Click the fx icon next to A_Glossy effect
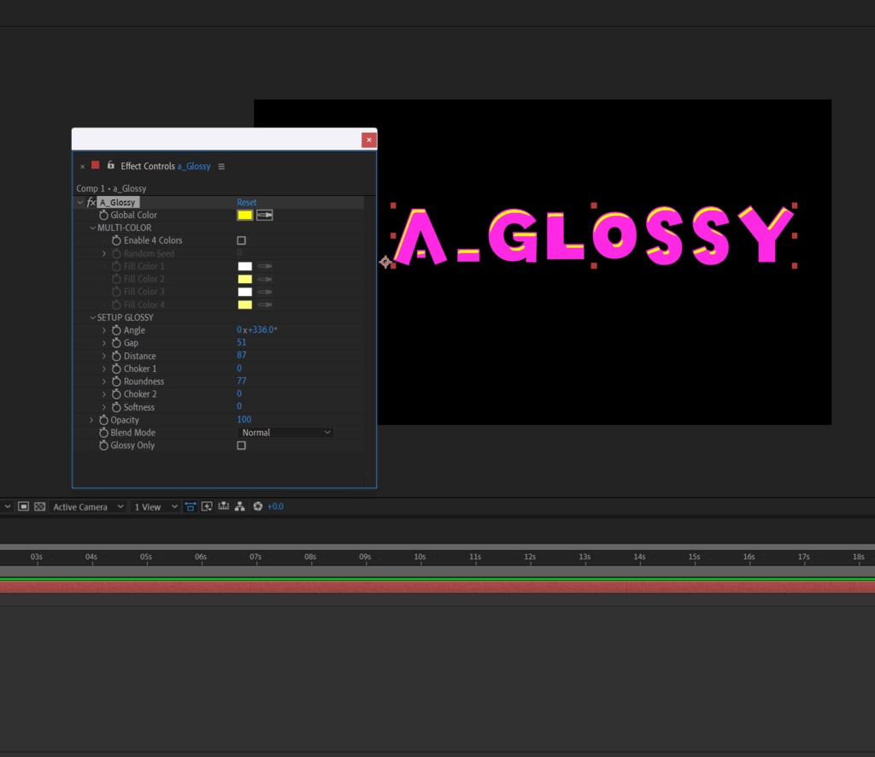Image resolution: width=875 pixels, height=757 pixels. [x=91, y=202]
